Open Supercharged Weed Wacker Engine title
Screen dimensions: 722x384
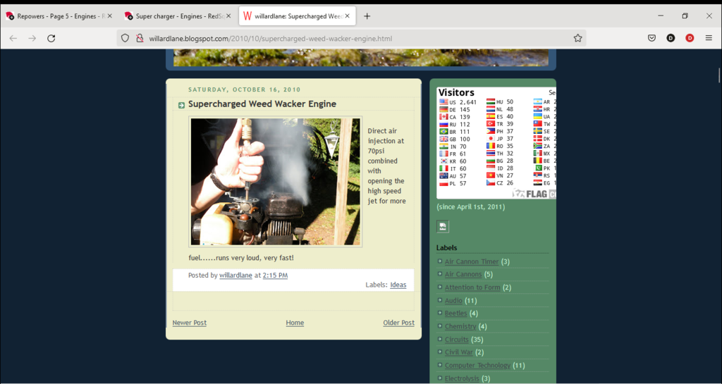[x=262, y=104]
